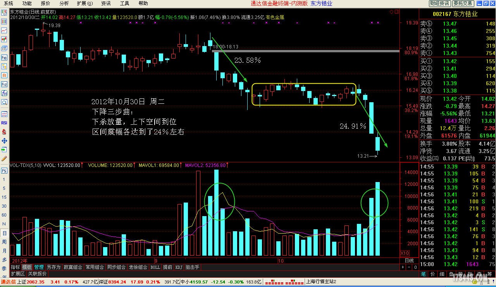This screenshot has height=287, width=496.
Task: Select the candlestick chart icon in sidebar
Action: 4,39
